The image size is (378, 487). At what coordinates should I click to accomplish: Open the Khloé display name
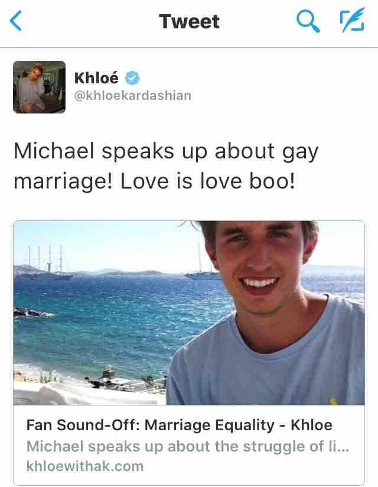96,77
